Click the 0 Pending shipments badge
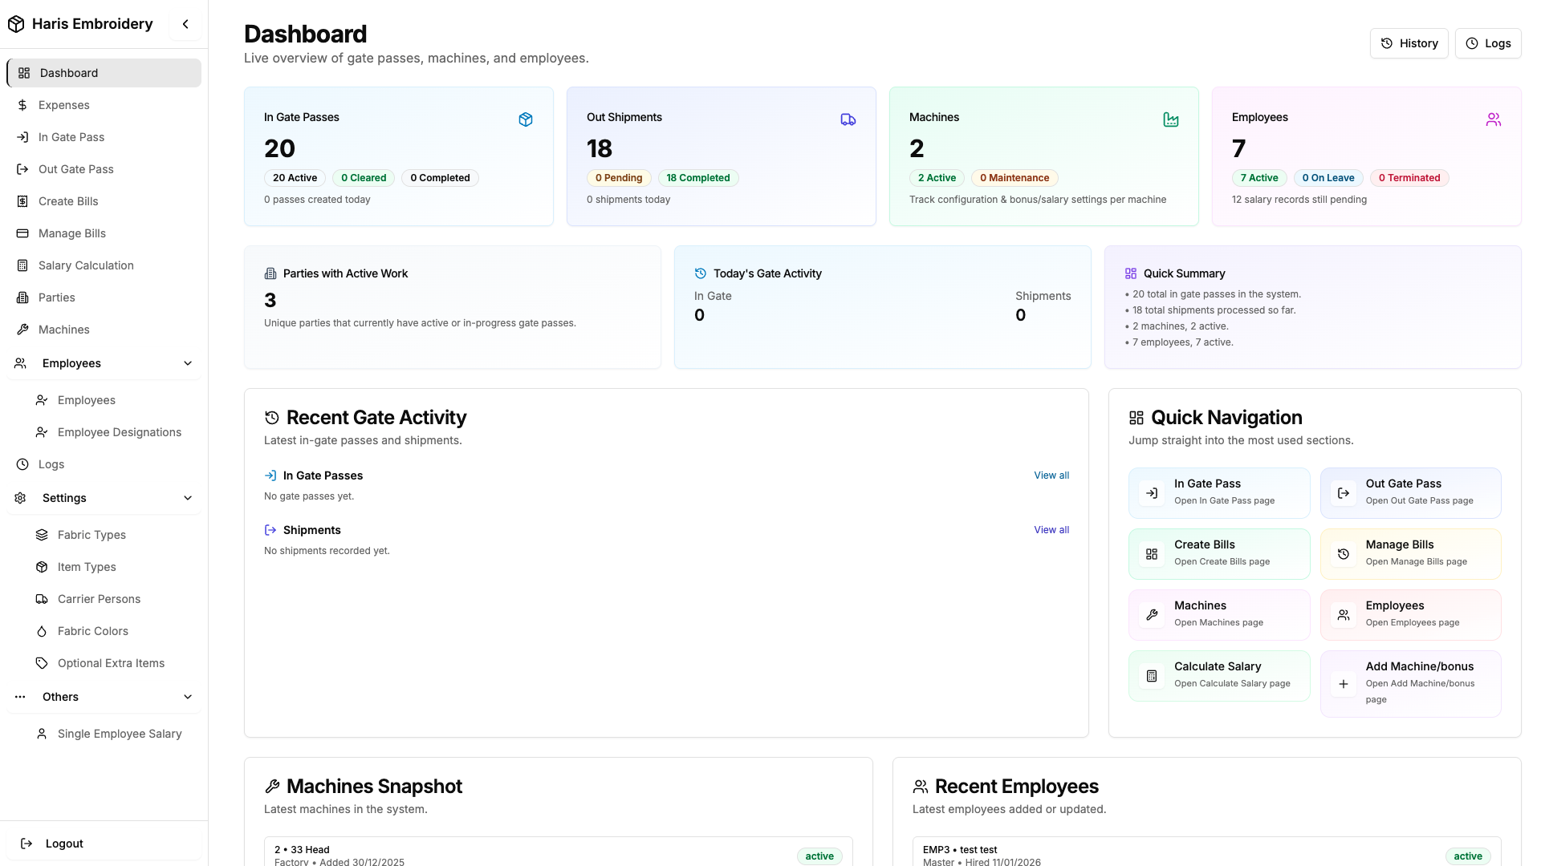The height and width of the screenshot is (866, 1541). point(618,178)
